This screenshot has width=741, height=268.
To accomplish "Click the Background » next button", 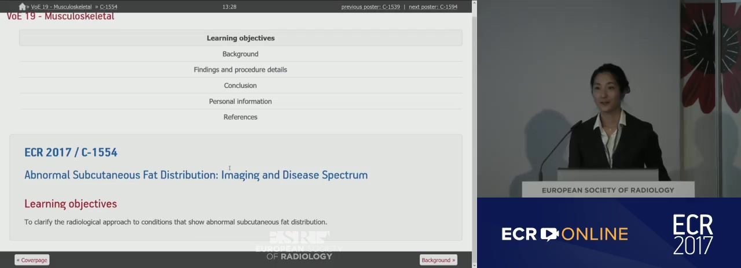I will click(438, 260).
